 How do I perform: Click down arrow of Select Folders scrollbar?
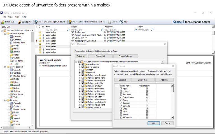[x=172, y=118]
